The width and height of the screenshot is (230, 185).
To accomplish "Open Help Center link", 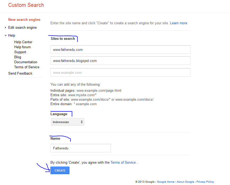I will coord(23,42).
